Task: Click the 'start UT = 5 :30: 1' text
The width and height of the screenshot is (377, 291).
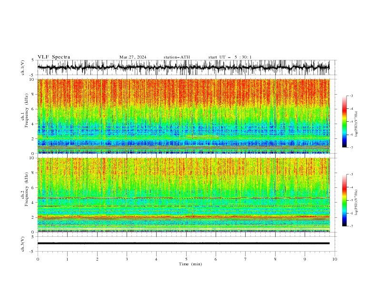Action: (x=230, y=57)
